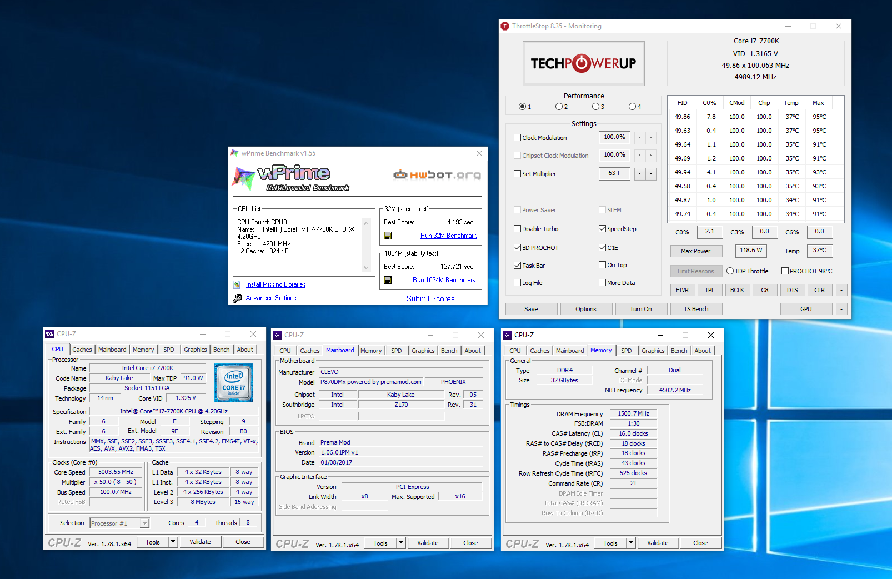Click the wPrime logo graphic
Screen dimensions: 892x579
[x=290, y=178]
